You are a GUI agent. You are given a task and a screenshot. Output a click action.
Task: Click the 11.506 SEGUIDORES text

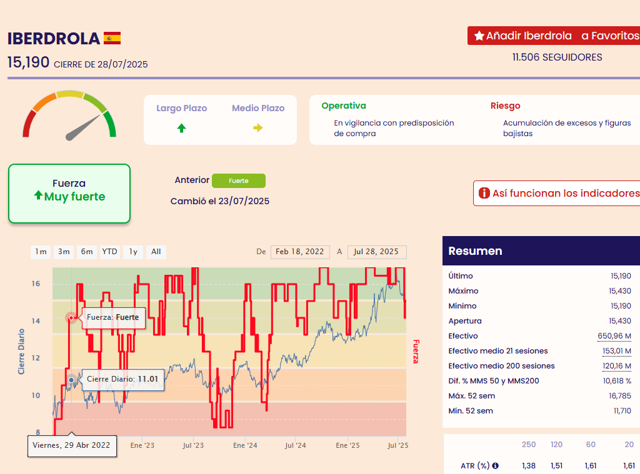[x=557, y=57]
